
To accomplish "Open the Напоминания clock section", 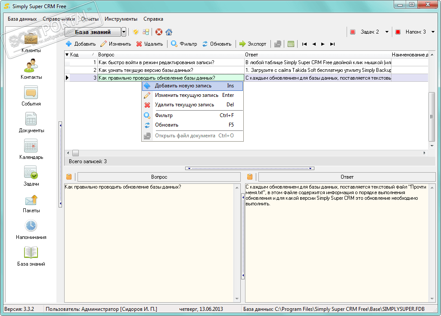I will point(31,229).
